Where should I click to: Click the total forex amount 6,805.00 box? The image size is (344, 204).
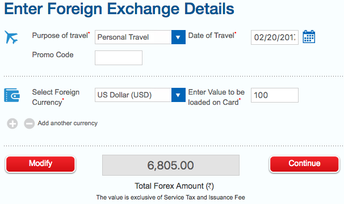[x=171, y=165]
